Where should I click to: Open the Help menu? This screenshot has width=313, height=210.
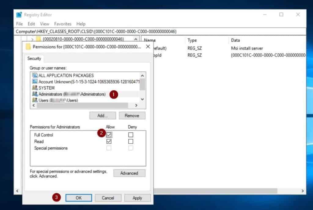pos(81,24)
